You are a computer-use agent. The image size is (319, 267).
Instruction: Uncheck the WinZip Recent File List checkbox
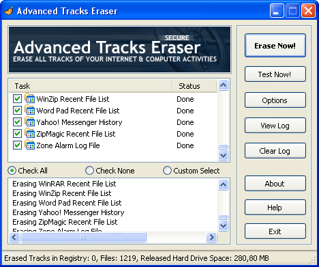click(17, 99)
